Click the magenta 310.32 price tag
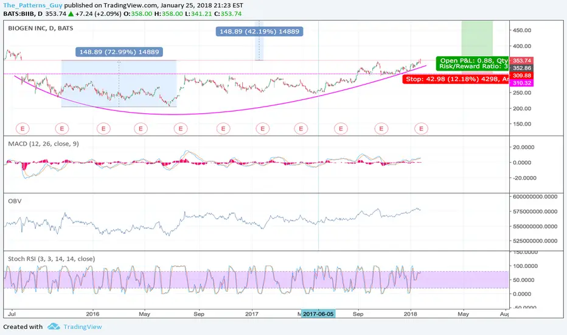 (x=521, y=83)
